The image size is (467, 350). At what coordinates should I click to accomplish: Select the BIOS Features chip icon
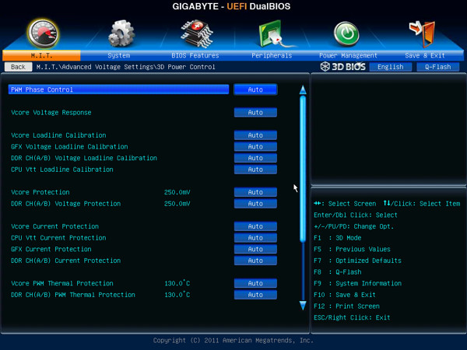[x=197, y=33]
